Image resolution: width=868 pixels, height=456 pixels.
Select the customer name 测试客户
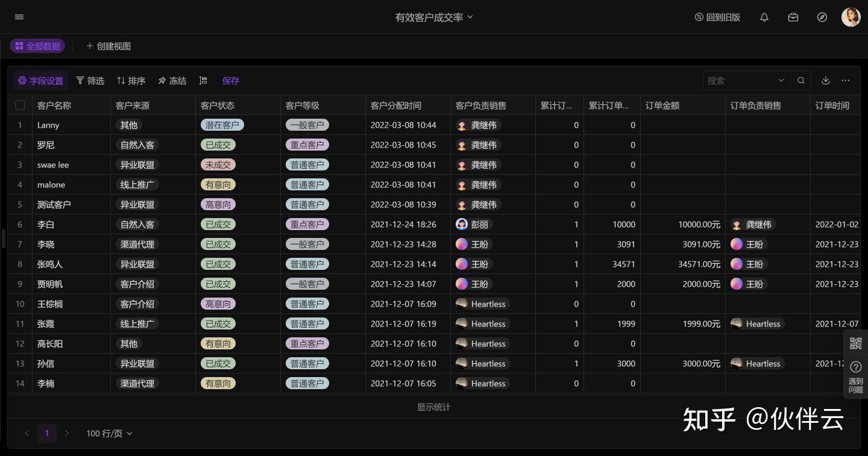tap(54, 205)
